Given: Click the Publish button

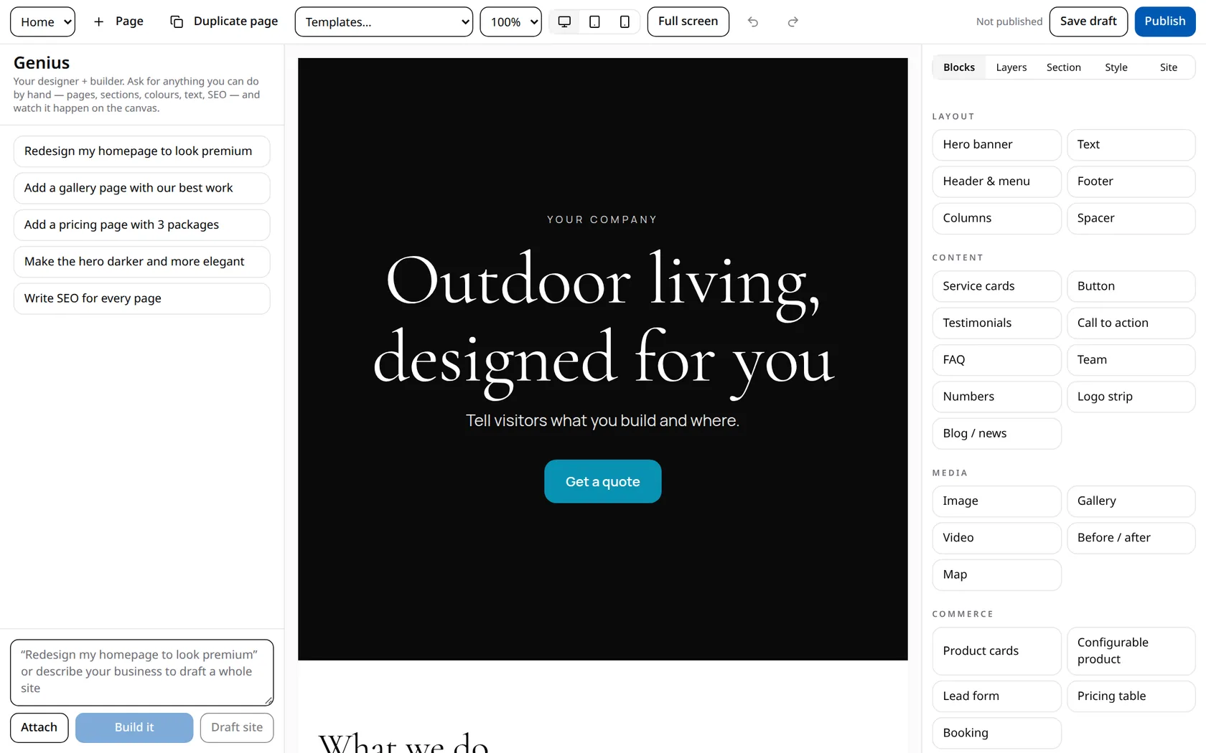Looking at the screenshot, I should tap(1165, 22).
